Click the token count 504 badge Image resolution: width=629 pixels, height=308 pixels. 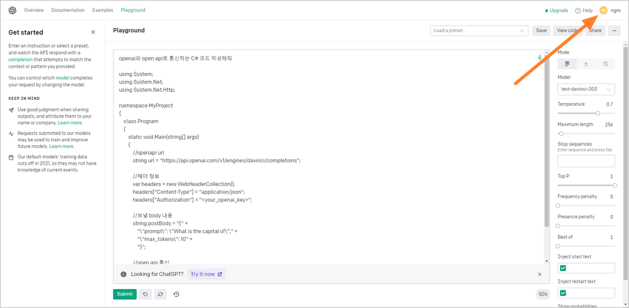point(543,294)
